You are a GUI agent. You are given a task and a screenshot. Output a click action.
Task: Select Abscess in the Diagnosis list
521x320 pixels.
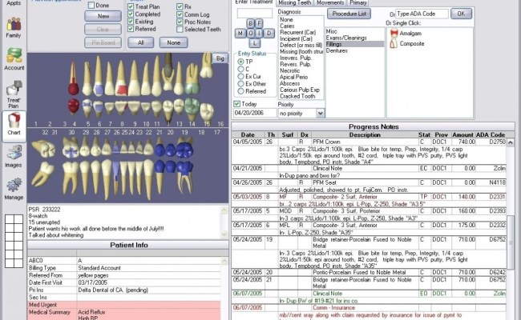point(289,83)
